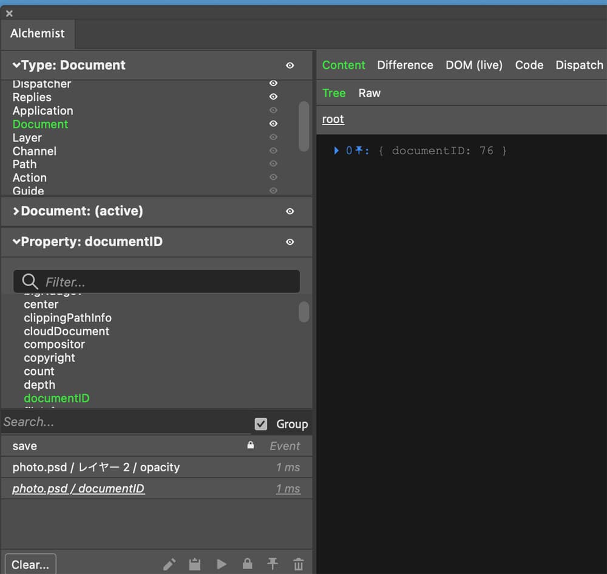Toggle the eye icon in Property: documentID header
This screenshot has height=574, width=607.
pos(290,242)
